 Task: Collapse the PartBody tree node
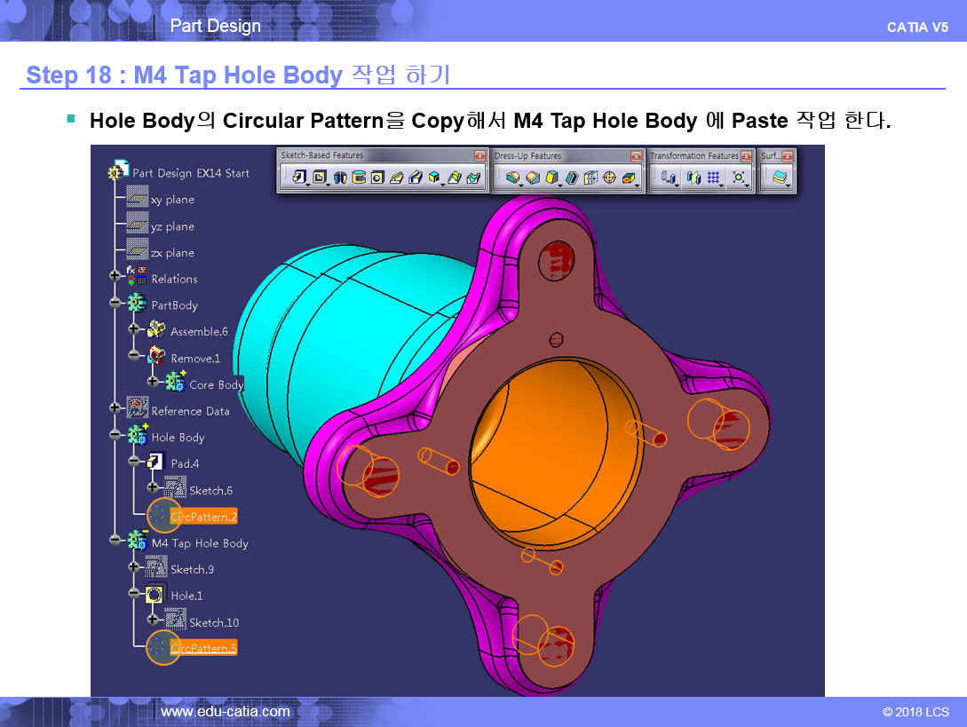click(x=115, y=303)
